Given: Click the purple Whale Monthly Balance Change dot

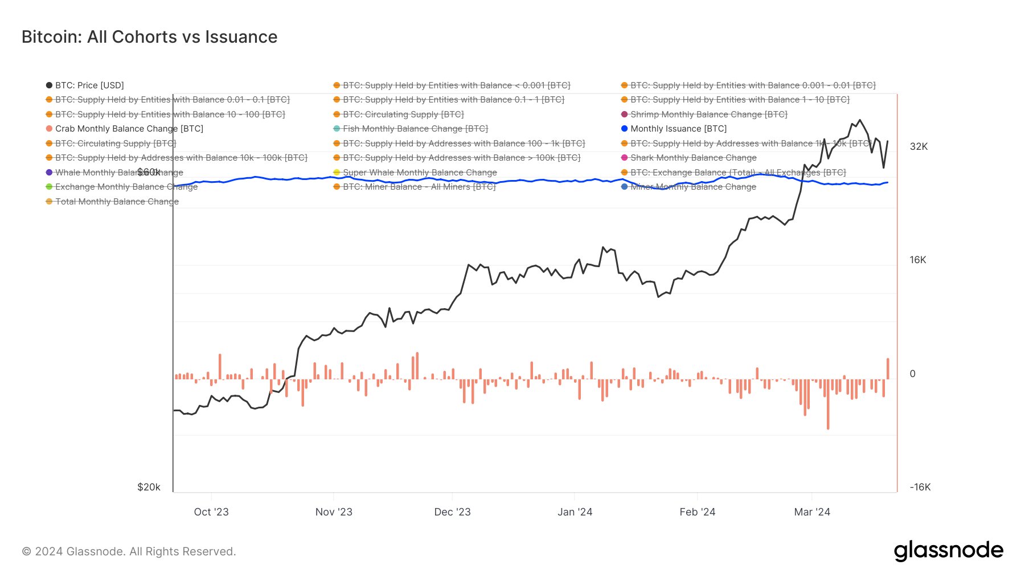Looking at the screenshot, I should tap(49, 173).
